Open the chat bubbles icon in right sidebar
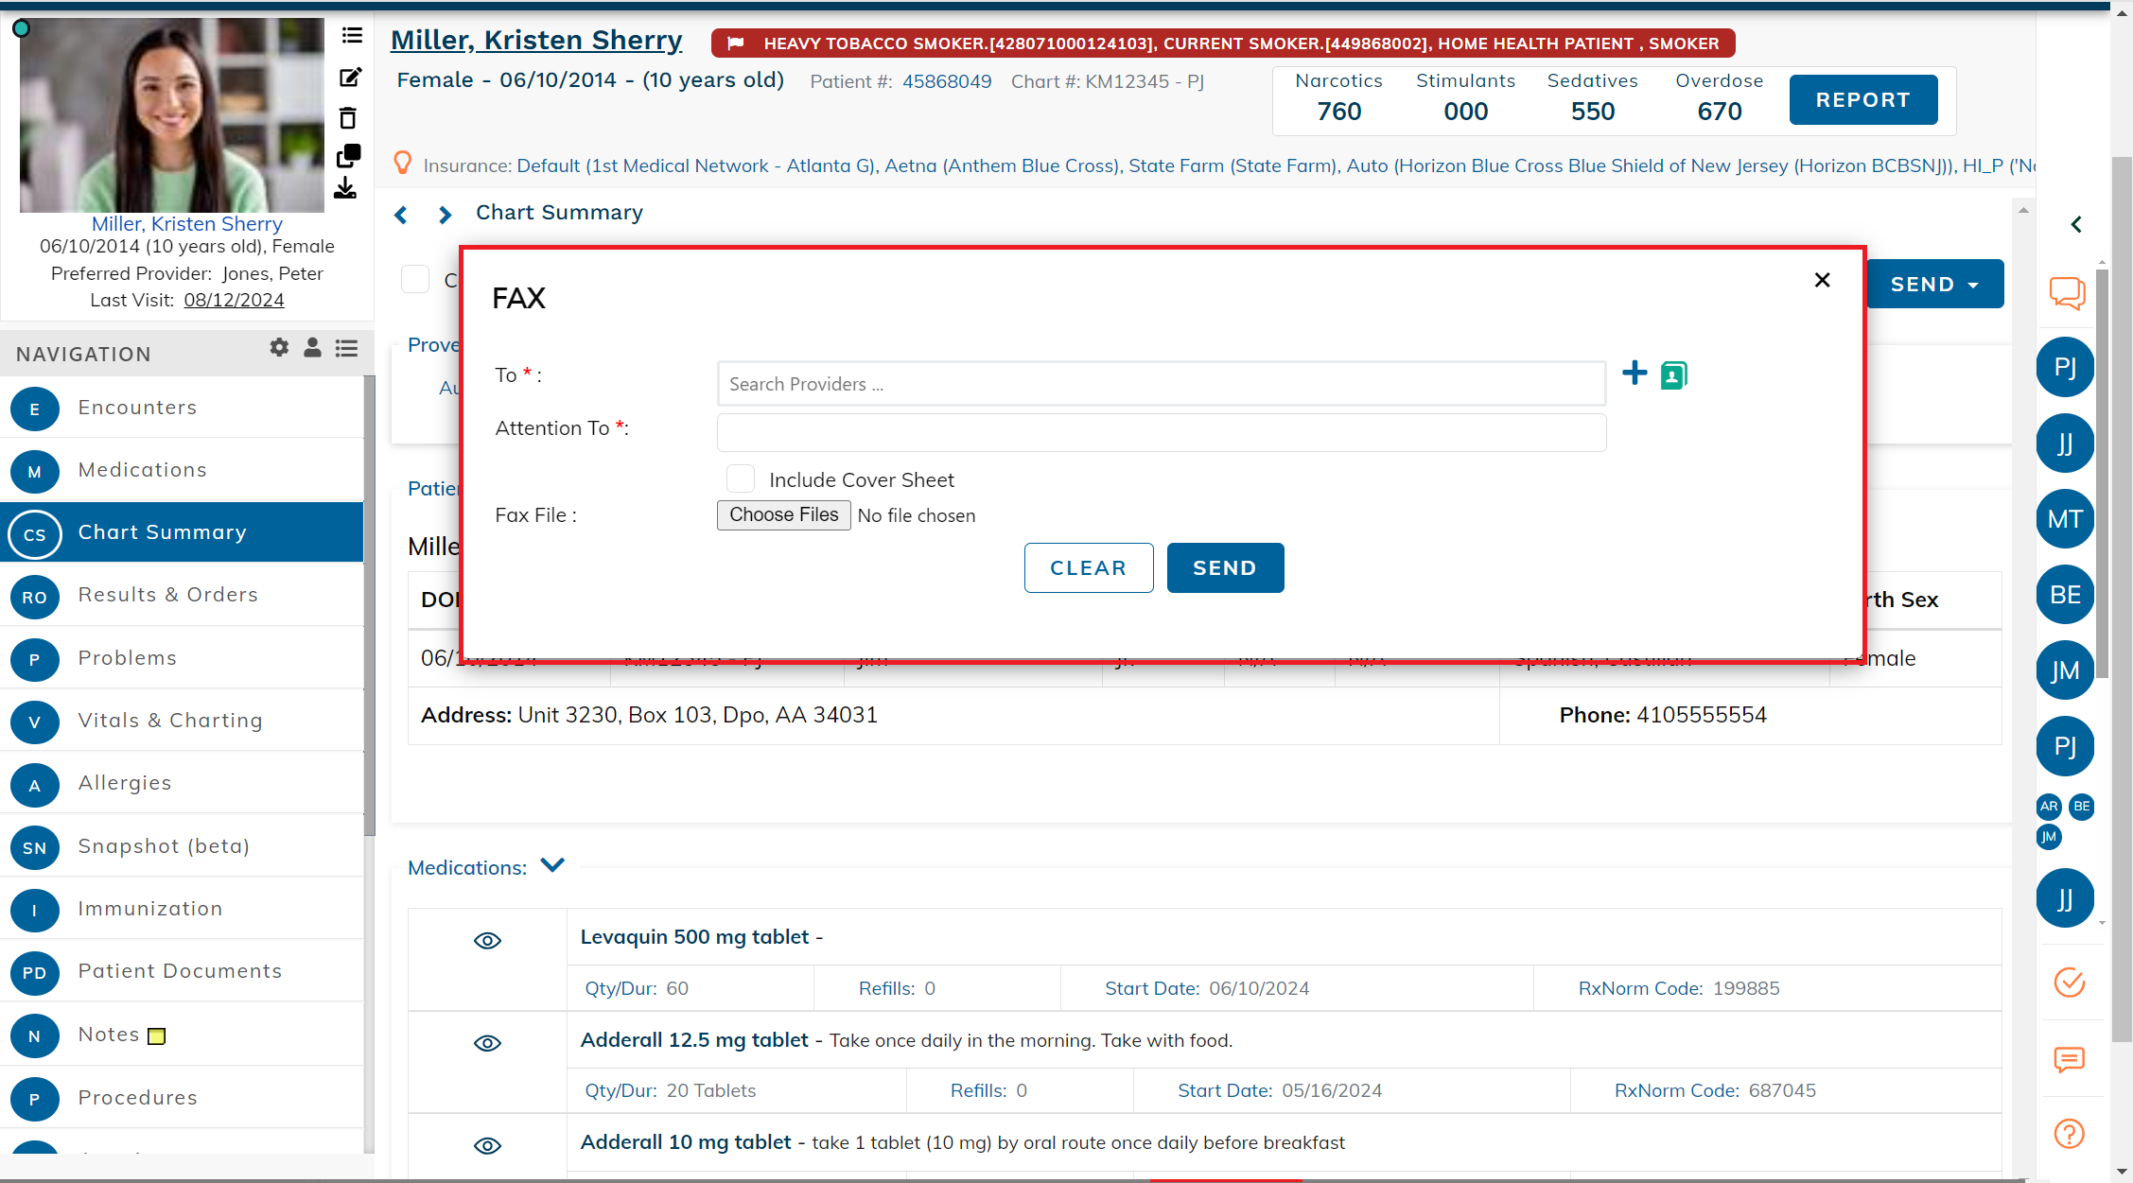This screenshot has width=2133, height=1183. tap(2067, 292)
